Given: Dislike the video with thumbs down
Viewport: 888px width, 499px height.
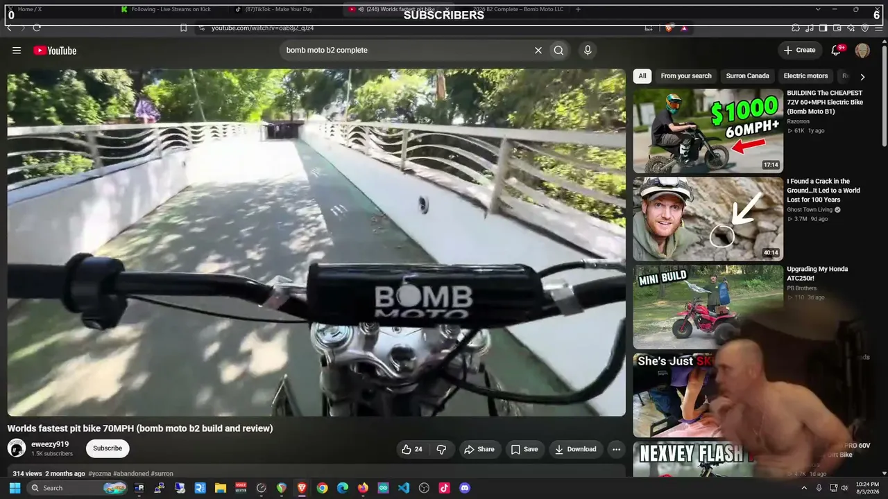Looking at the screenshot, I should pos(441,449).
